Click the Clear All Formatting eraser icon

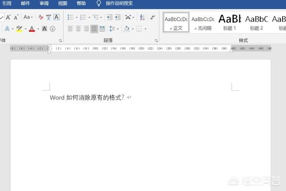(x=41, y=17)
